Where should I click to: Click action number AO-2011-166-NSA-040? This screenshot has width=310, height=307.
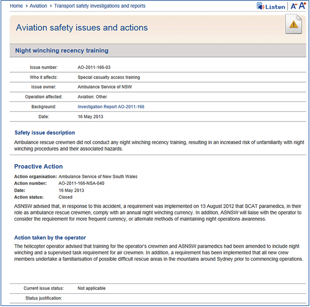pos(81,183)
